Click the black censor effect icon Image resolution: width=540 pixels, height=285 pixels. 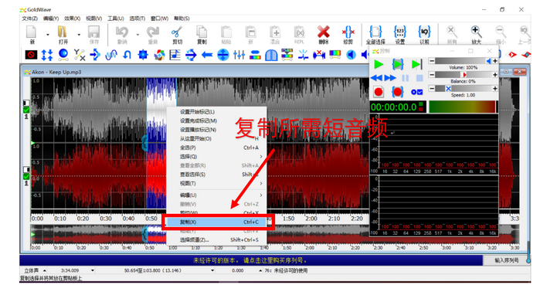click(x=31, y=55)
